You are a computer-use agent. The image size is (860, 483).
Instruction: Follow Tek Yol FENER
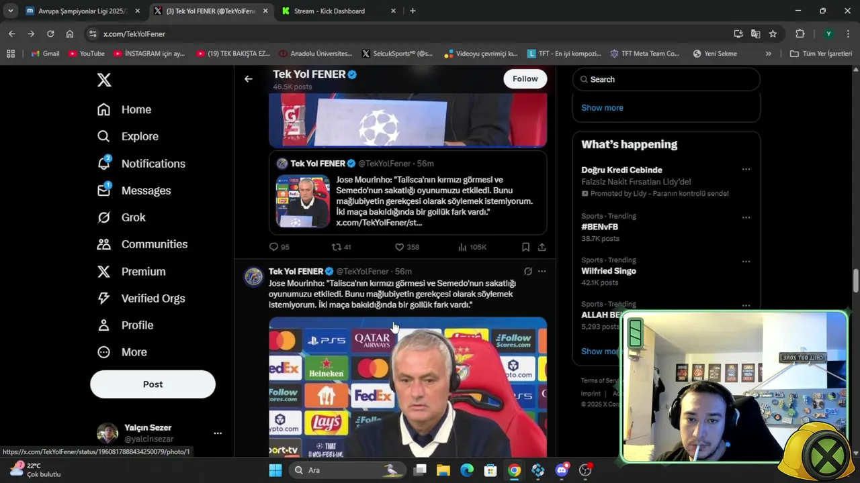[525, 78]
